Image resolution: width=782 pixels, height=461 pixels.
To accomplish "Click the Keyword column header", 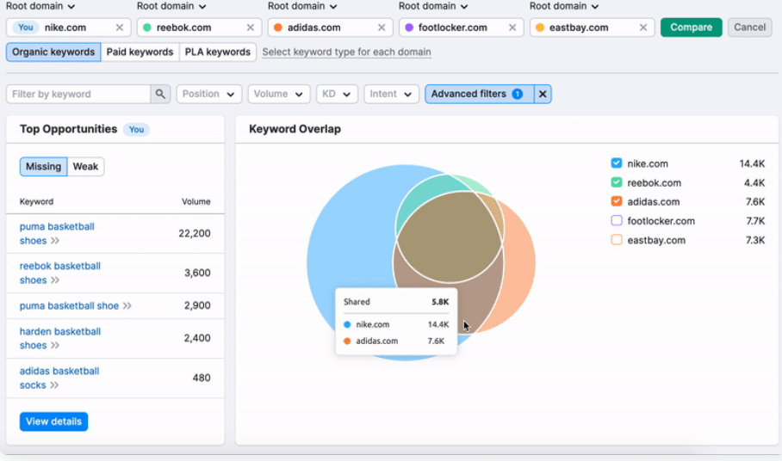I will (36, 201).
